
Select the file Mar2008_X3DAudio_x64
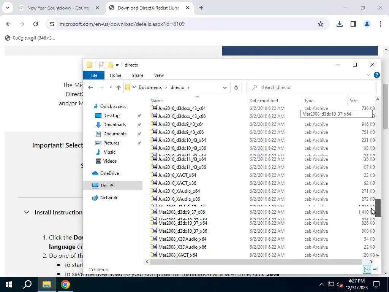(182, 239)
